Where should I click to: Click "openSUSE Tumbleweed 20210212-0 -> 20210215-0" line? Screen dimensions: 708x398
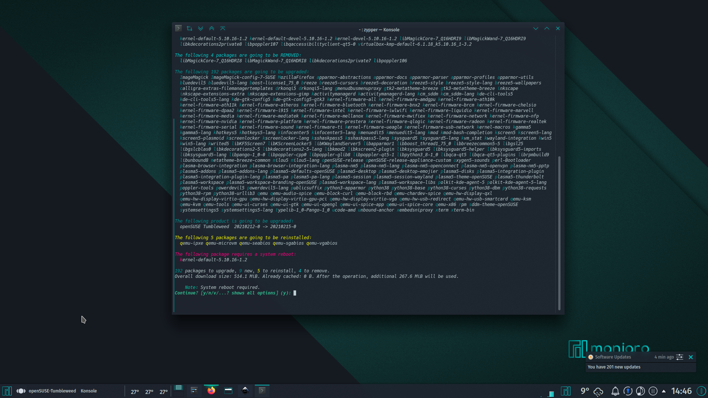(x=238, y=227)
